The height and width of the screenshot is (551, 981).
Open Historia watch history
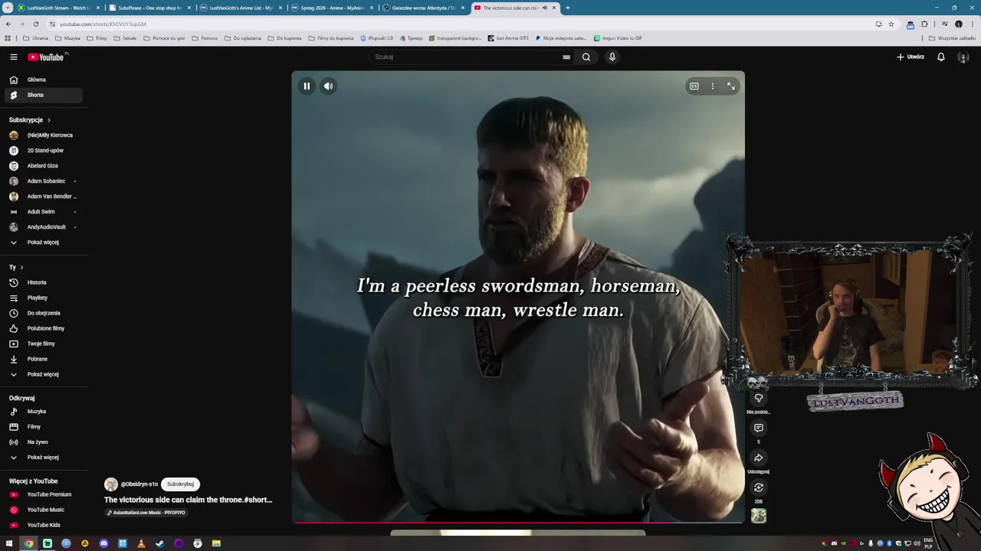(x=43, y=282)
